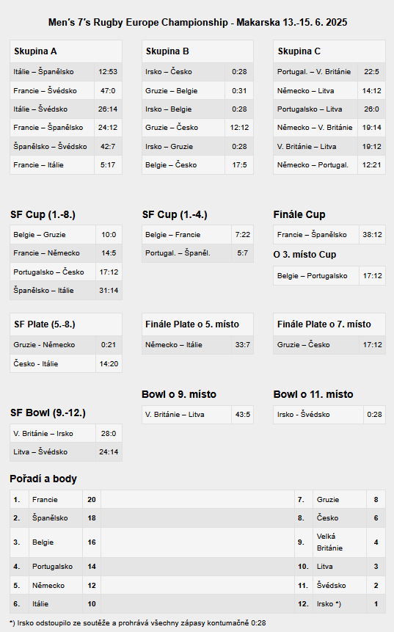Image resolution: width=394 pixels, height=632 pixels.
Task: Click the Belgie – Portugalsko third place match
Action: (x=329, y=276)
